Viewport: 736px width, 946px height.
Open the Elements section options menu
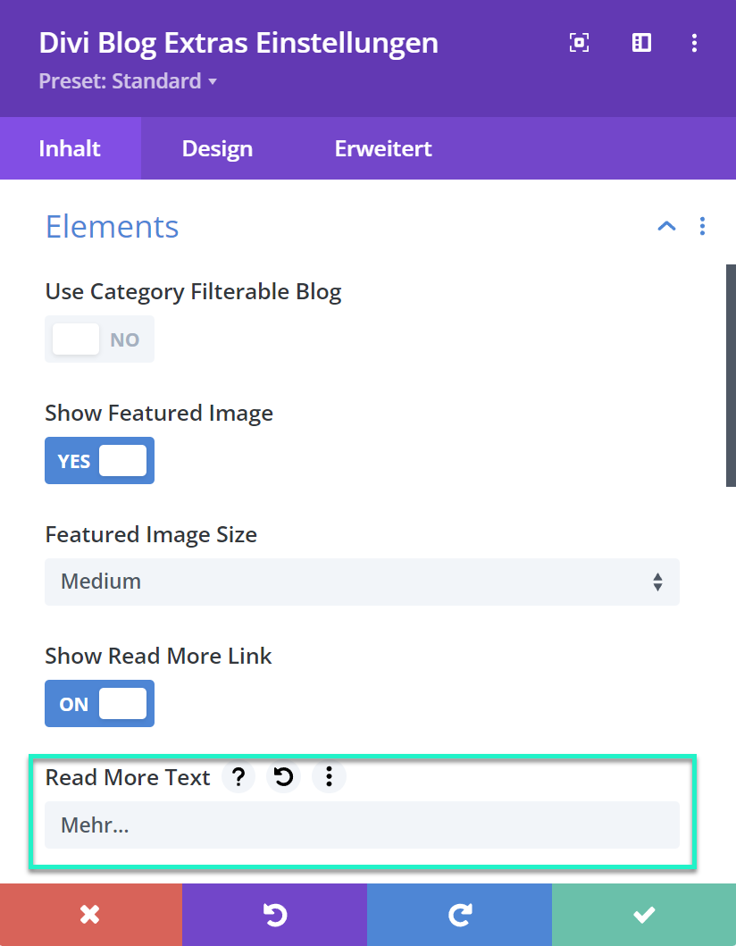[702, 226]
